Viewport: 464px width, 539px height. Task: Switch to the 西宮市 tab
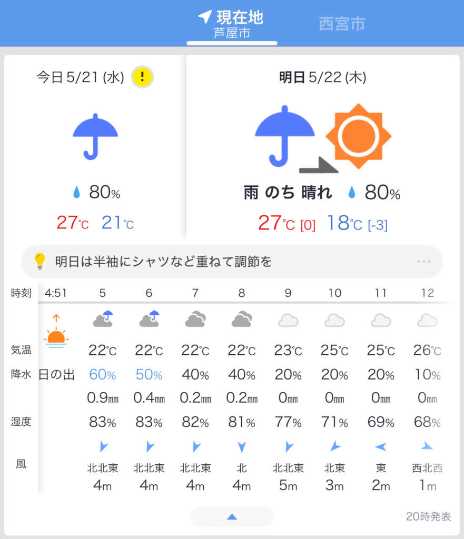point(342,24)
